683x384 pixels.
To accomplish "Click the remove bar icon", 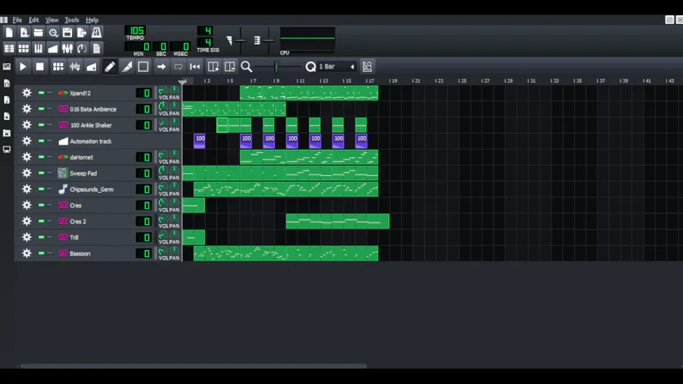I will tap(229, 67).
